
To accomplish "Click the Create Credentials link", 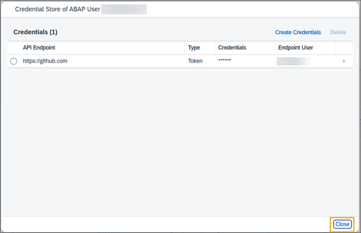I will click(298, 32).
